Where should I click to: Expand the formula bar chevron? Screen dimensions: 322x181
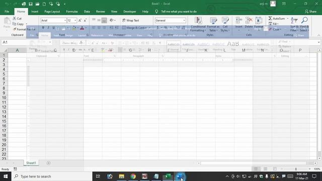318,42
